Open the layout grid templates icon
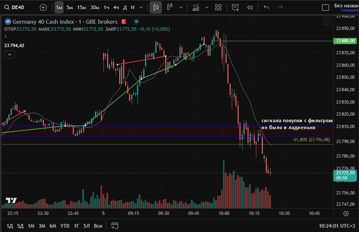Image resolution: width=359 pixels, height=232 pixels. [x=218, y=7]
